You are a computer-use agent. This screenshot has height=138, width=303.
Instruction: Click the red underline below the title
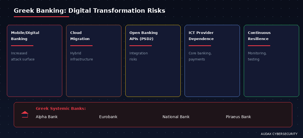pos(41,17)
